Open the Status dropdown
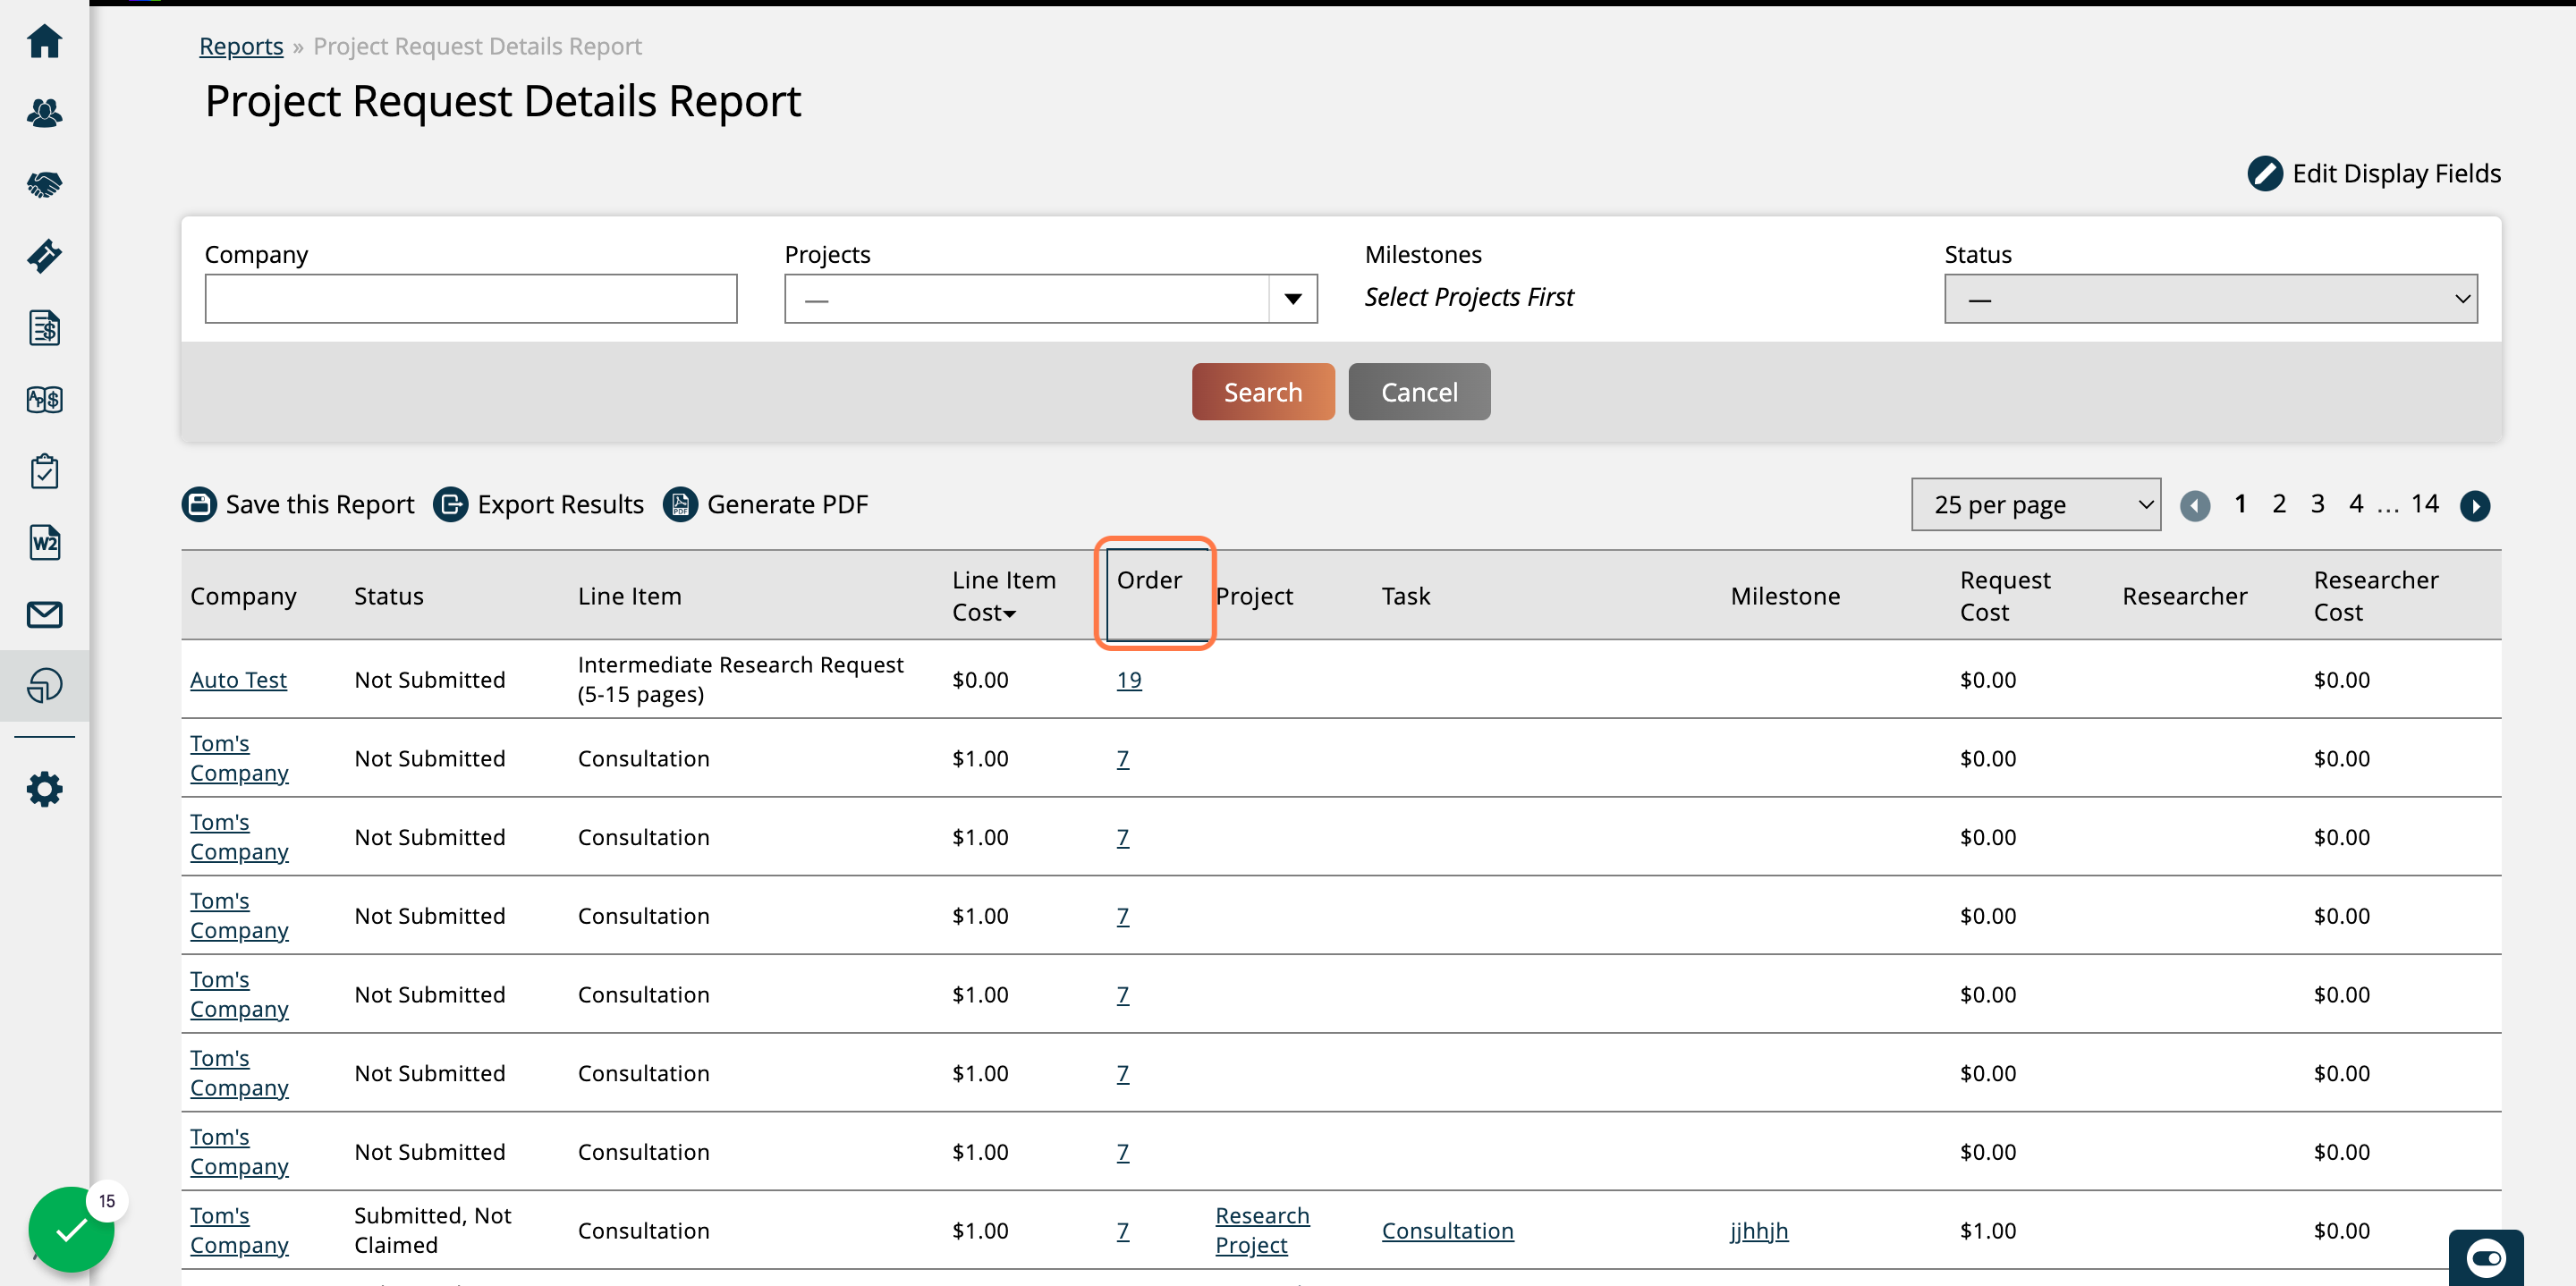The width and height of the screenshot is (2576, 1286). point(2209,297)
